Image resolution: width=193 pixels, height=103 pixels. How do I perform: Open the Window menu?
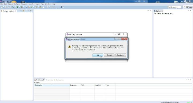(48, 4)
